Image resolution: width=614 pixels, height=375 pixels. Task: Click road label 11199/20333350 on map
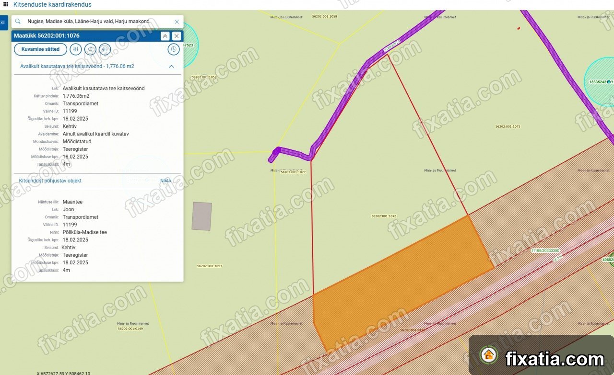[545, 250]
